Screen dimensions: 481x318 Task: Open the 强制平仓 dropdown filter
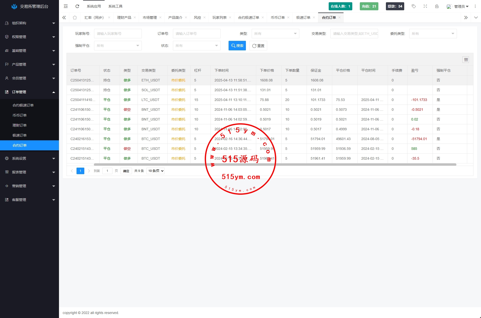point(118,46)
